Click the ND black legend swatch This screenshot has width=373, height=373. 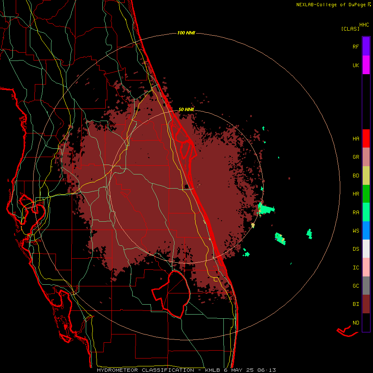coord(366,322)
